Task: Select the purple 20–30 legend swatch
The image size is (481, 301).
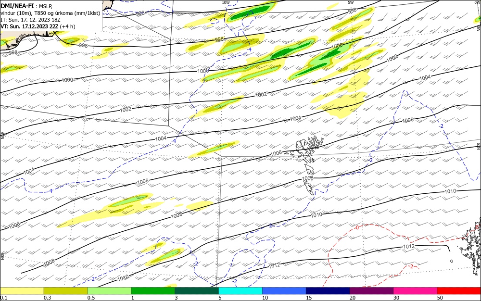Action: (x=371, y=291)
